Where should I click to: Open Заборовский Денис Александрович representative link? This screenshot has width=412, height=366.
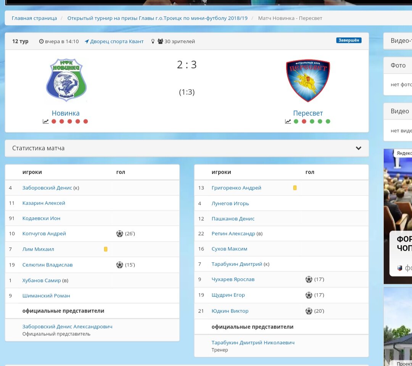pyautogui.click(x=67, y=327)
